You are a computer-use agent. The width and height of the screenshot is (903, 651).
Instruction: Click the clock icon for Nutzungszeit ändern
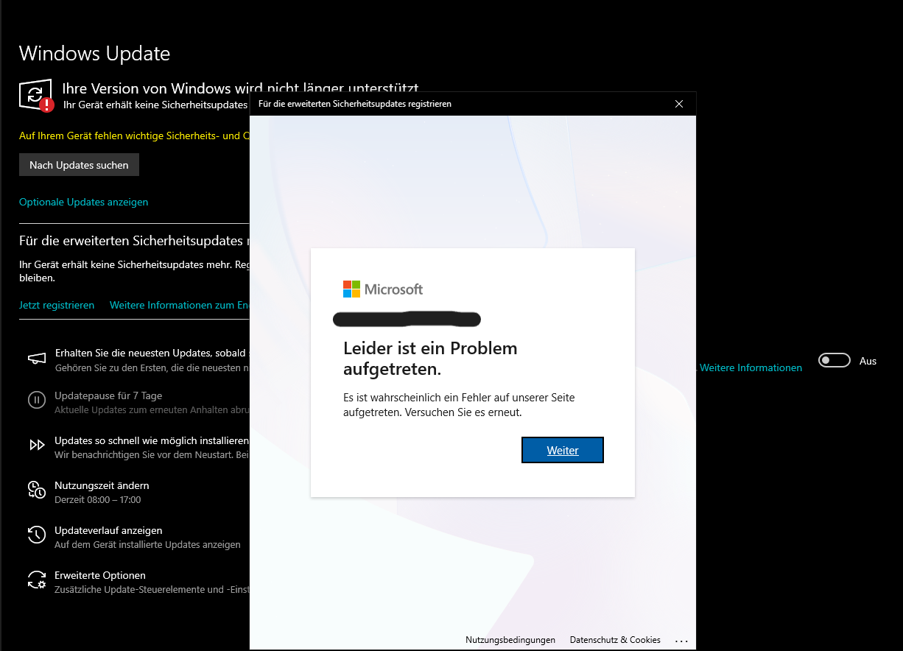(37, 490)
